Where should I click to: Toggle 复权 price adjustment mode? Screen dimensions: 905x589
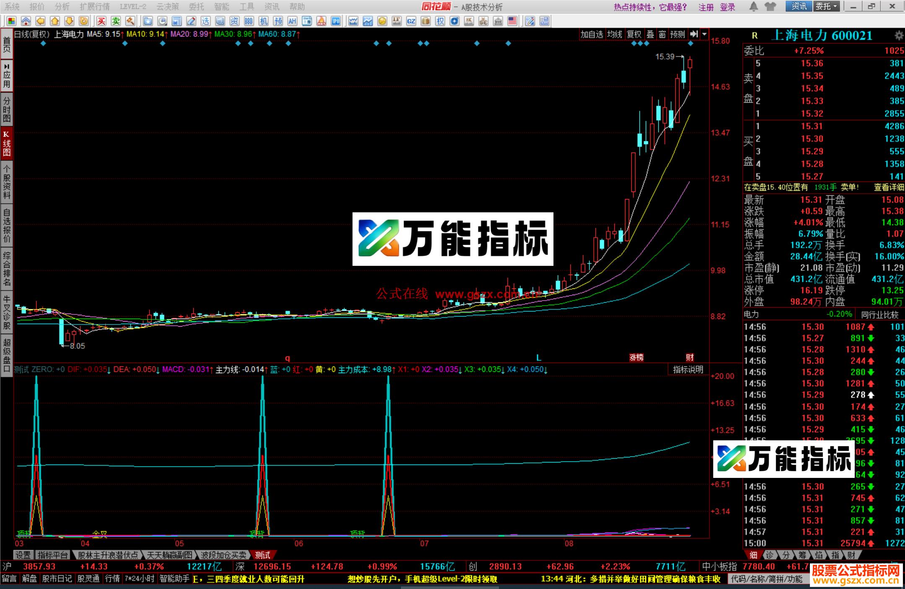[x=634, y=35]
